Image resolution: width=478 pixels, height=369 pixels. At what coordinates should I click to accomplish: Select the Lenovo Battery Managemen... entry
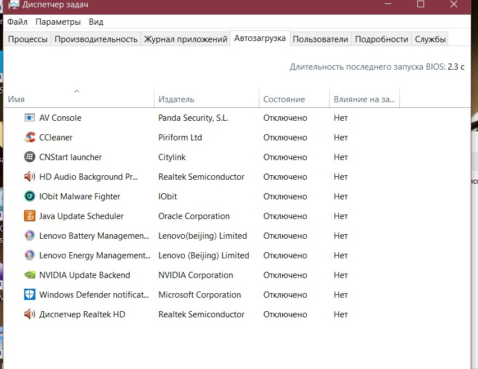click(x=94, y=236)
